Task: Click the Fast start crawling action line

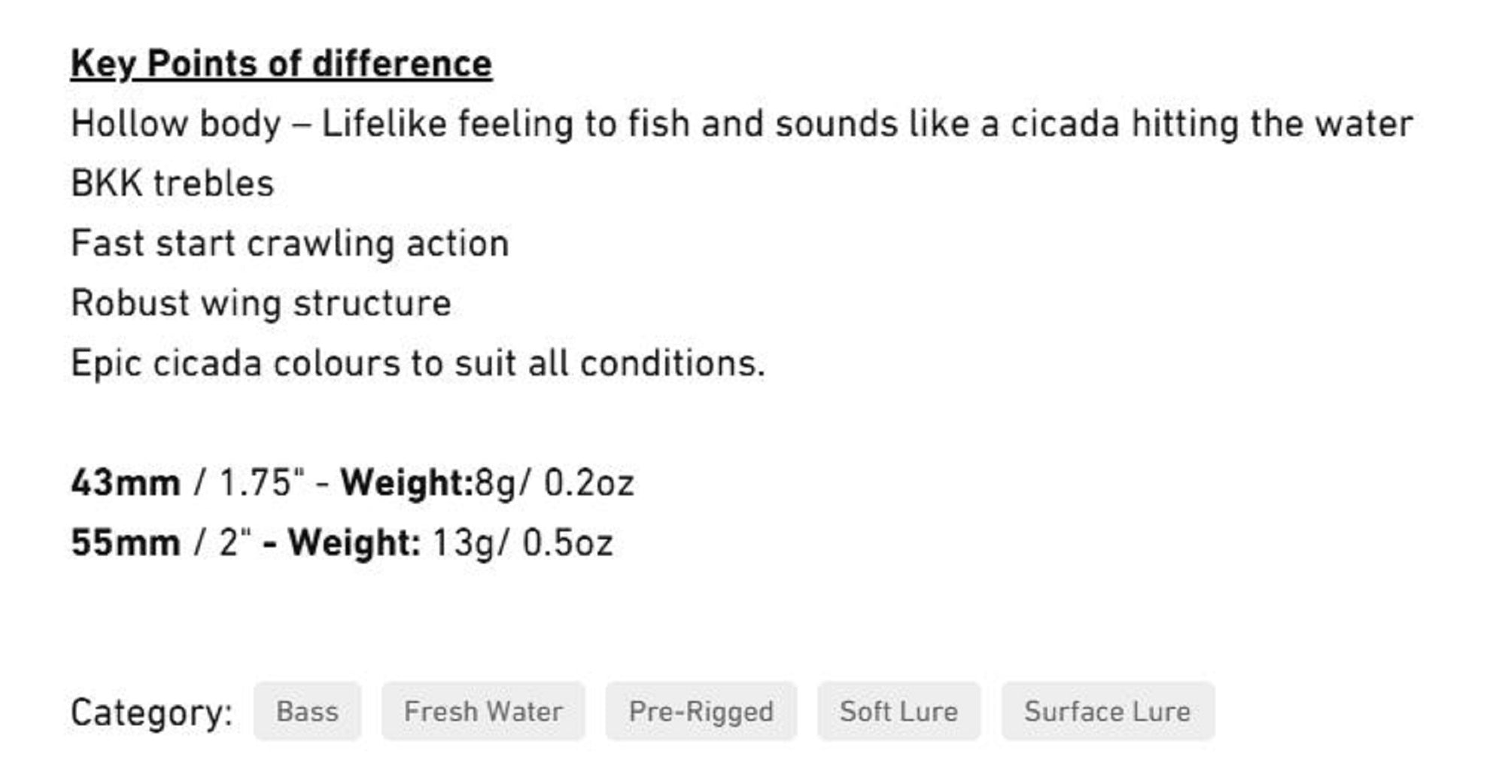Action: (x=290, y=244)
